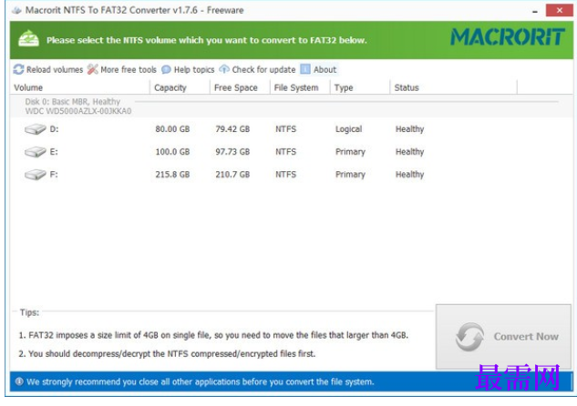Sort by the File System column header
The image size is (577, 406).
[x=300, y=87]
